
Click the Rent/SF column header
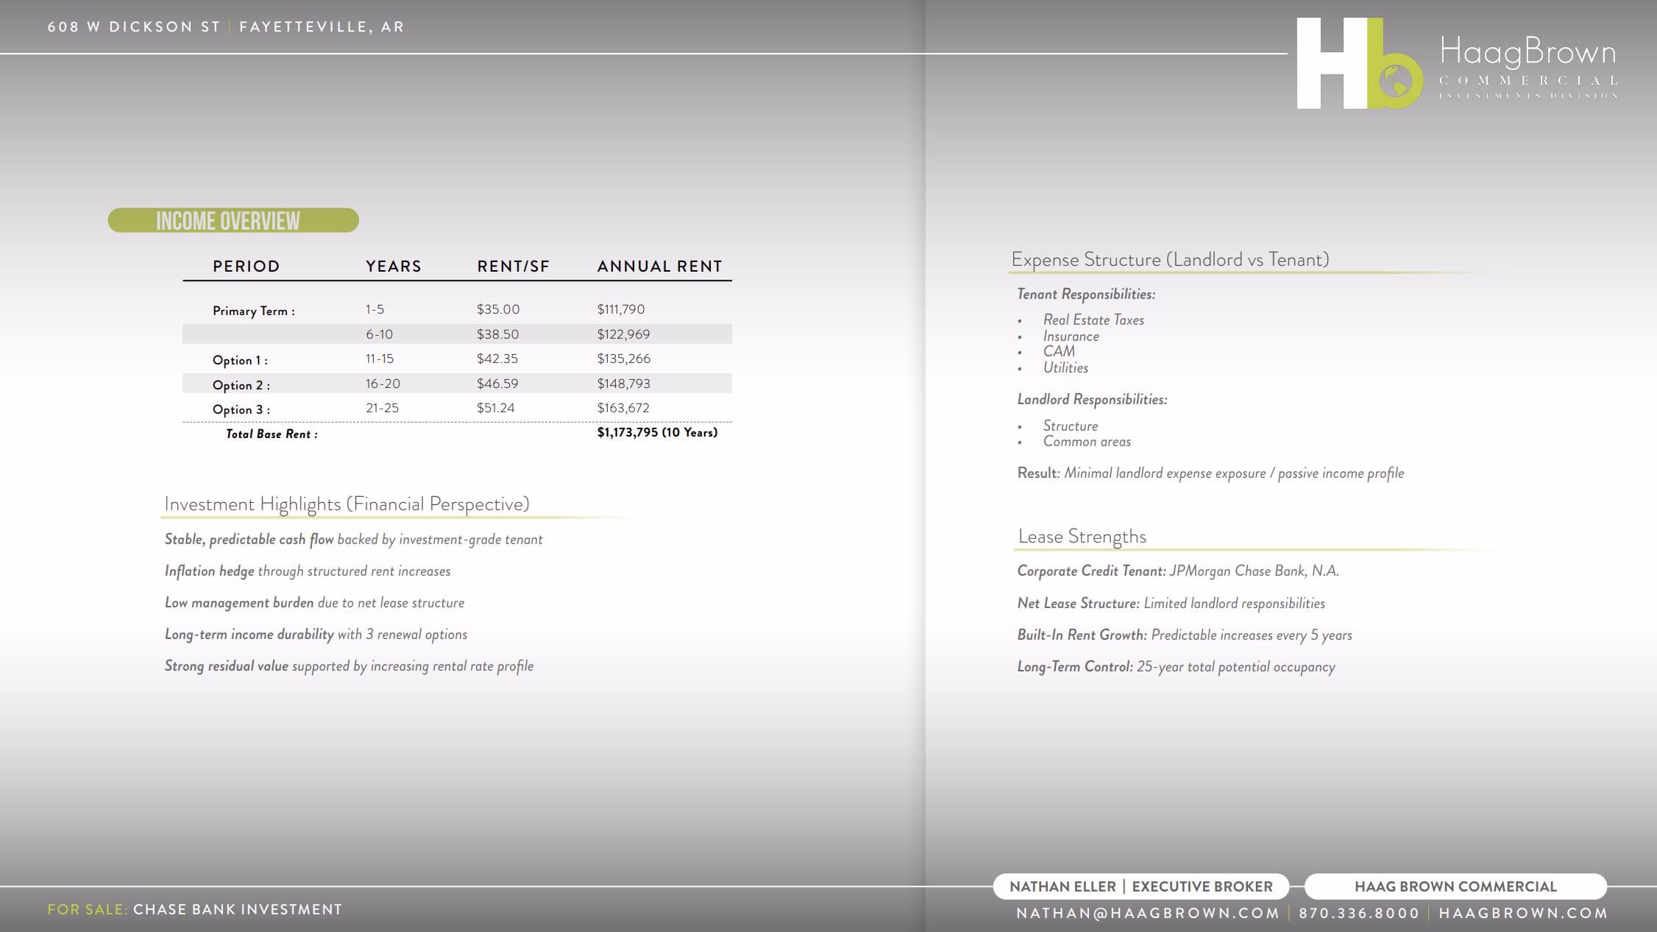point(513,266)
